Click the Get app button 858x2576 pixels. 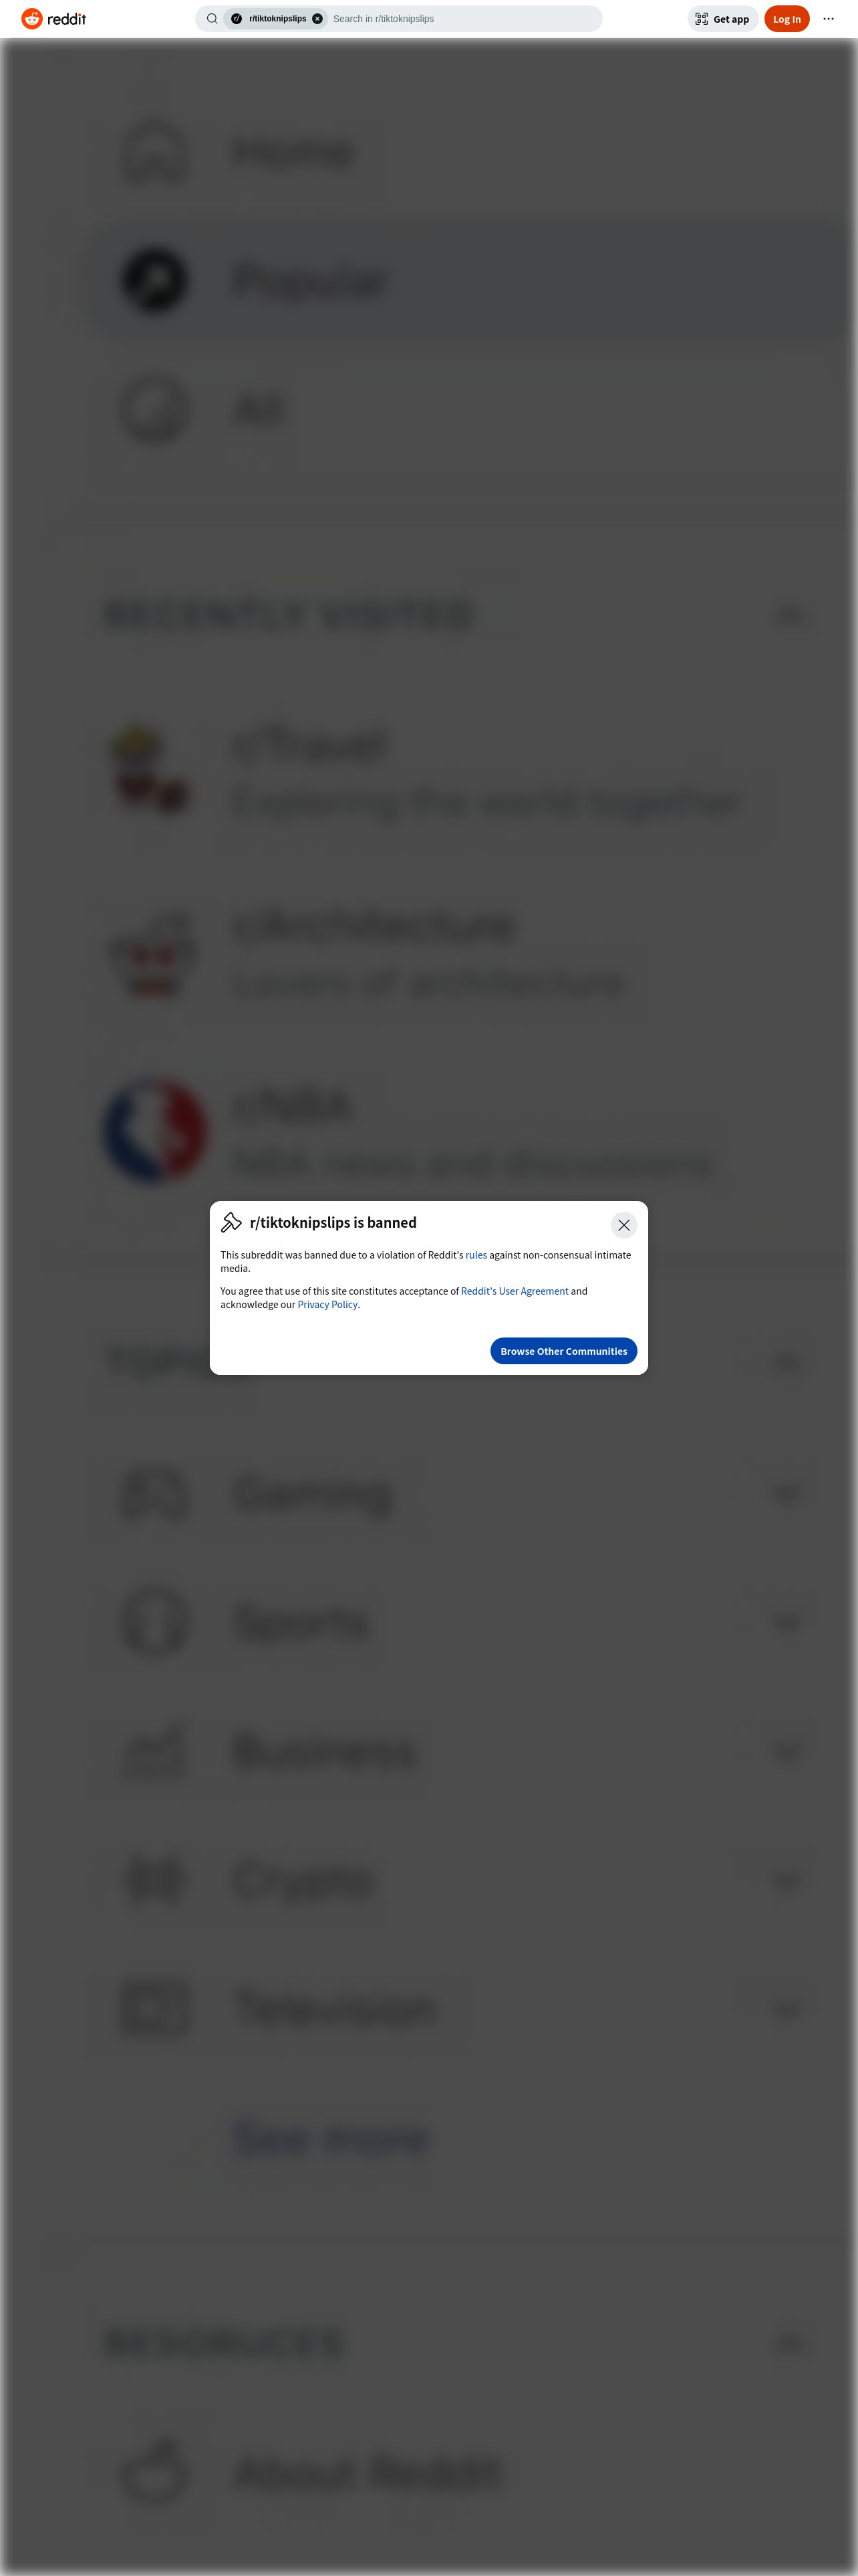722,19
